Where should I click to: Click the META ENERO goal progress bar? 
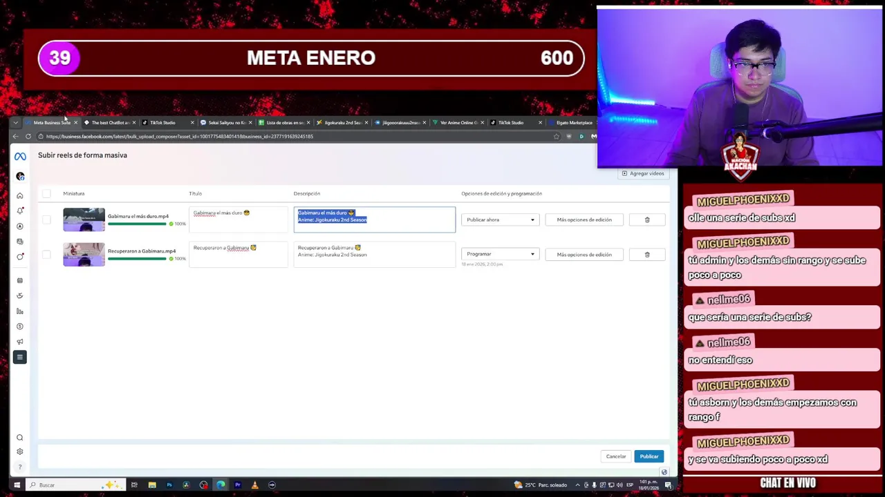(x=311, y=58)
